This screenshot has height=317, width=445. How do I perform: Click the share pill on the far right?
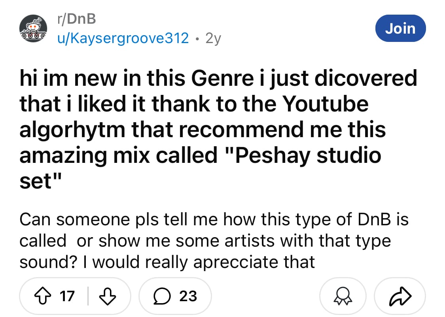pyautogui.click(x=401, y=296)
